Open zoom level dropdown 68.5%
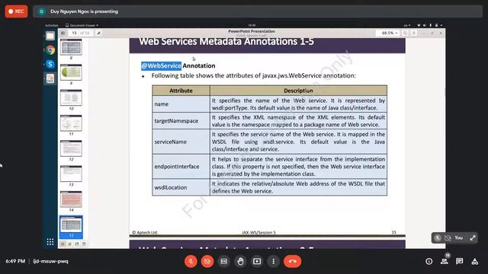Image resolution: width=488 pixels, height=274 pixels. [x=389, y=33]
